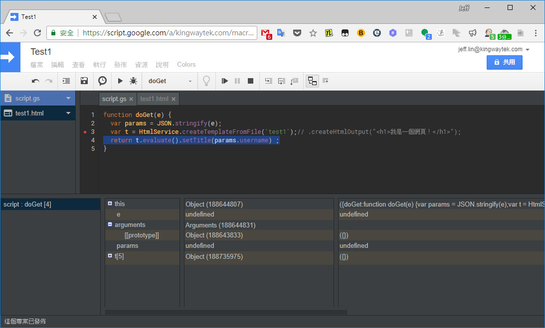The image size is (545, 328).
Task: Click the Undo arrow icon
Action: [x=35, y=81]
